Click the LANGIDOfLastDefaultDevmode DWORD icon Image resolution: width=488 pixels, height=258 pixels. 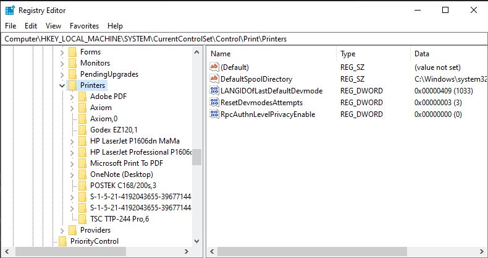click(214, 91)
